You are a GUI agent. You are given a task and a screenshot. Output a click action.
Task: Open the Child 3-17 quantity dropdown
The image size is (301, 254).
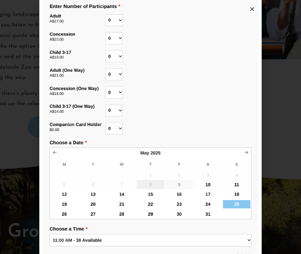coord(114,56)
